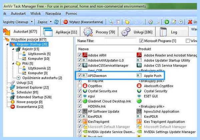Image resolution: width=200 pixels, height=140 pixels.
Task: Toggle the Adobe ARM startup checkbox
Action: coord(80,55)
